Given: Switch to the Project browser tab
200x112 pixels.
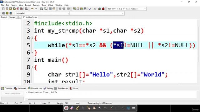Looking at the screenshot, I should pyautogui.click(x=4, y=17).
